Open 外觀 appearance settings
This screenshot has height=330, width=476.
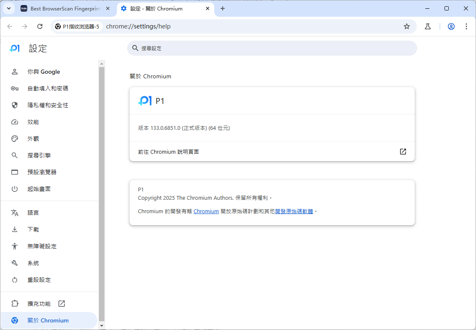[33, 139]
